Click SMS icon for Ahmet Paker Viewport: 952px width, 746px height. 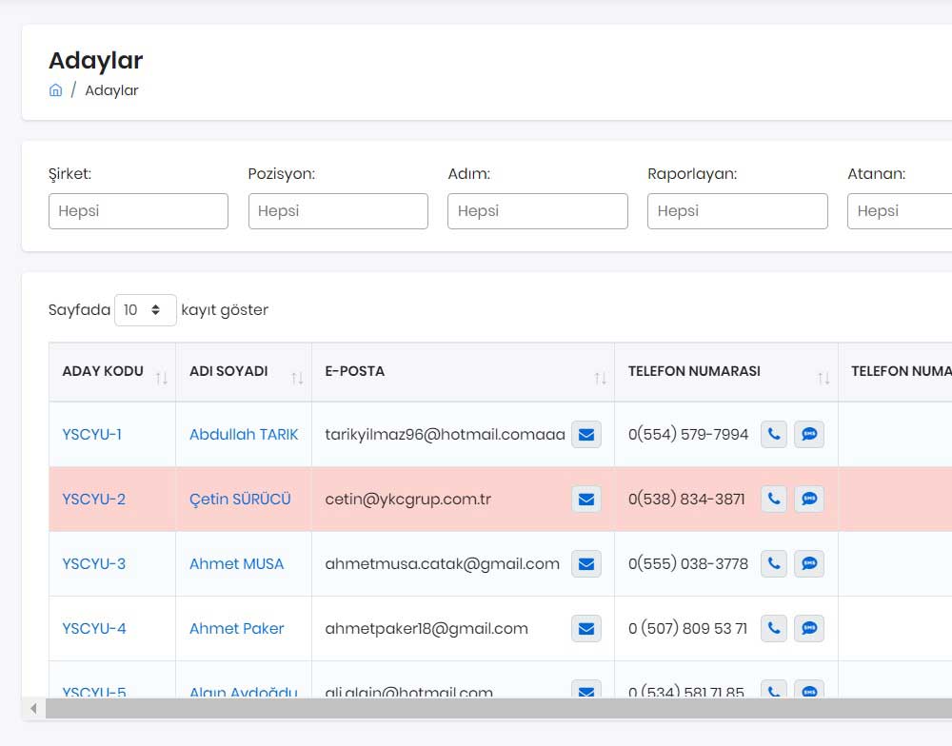pyautogui.click(x=809, y=628)
